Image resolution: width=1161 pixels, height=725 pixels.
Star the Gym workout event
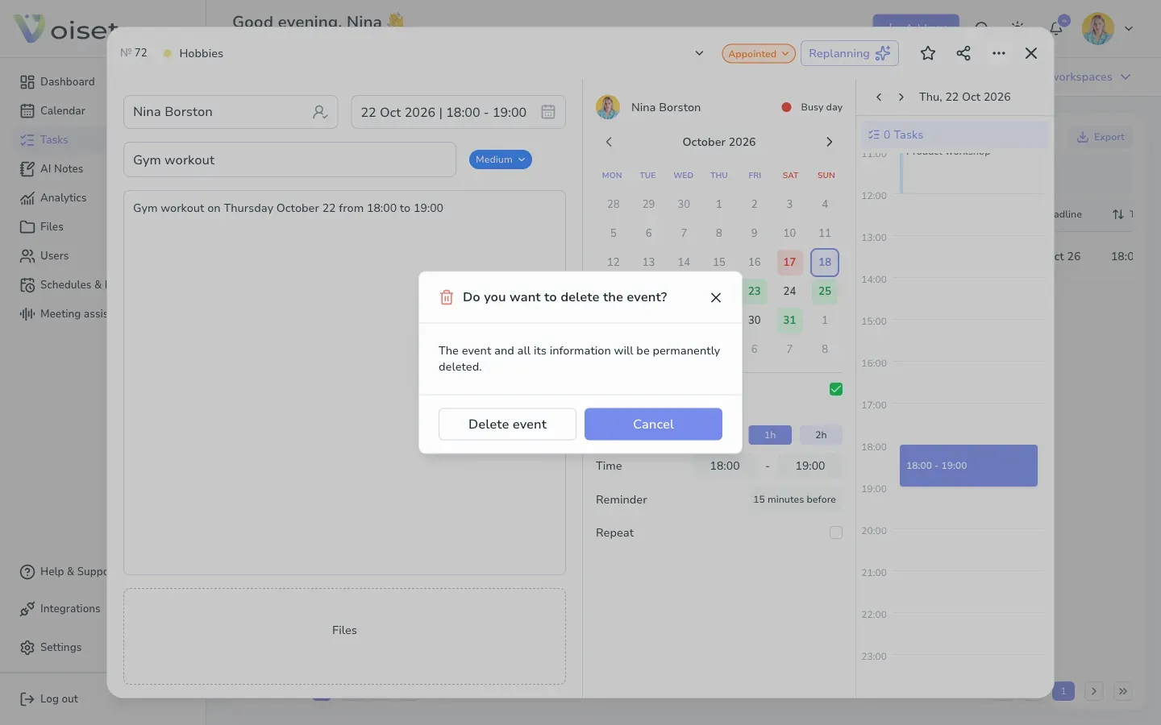[x=928, y=53]
